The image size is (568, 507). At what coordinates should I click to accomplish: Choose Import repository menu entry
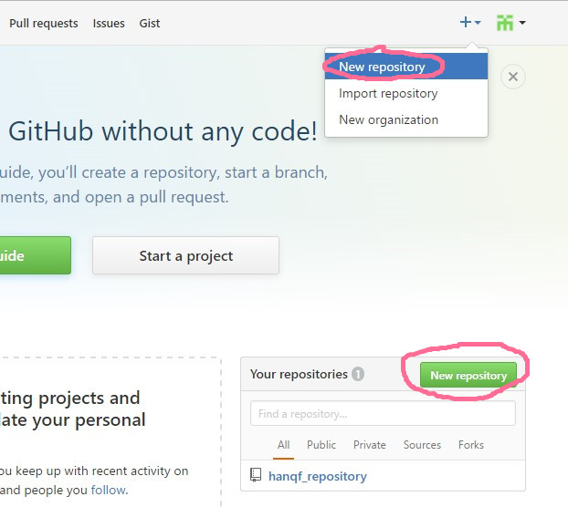click(x=406, y=93)
